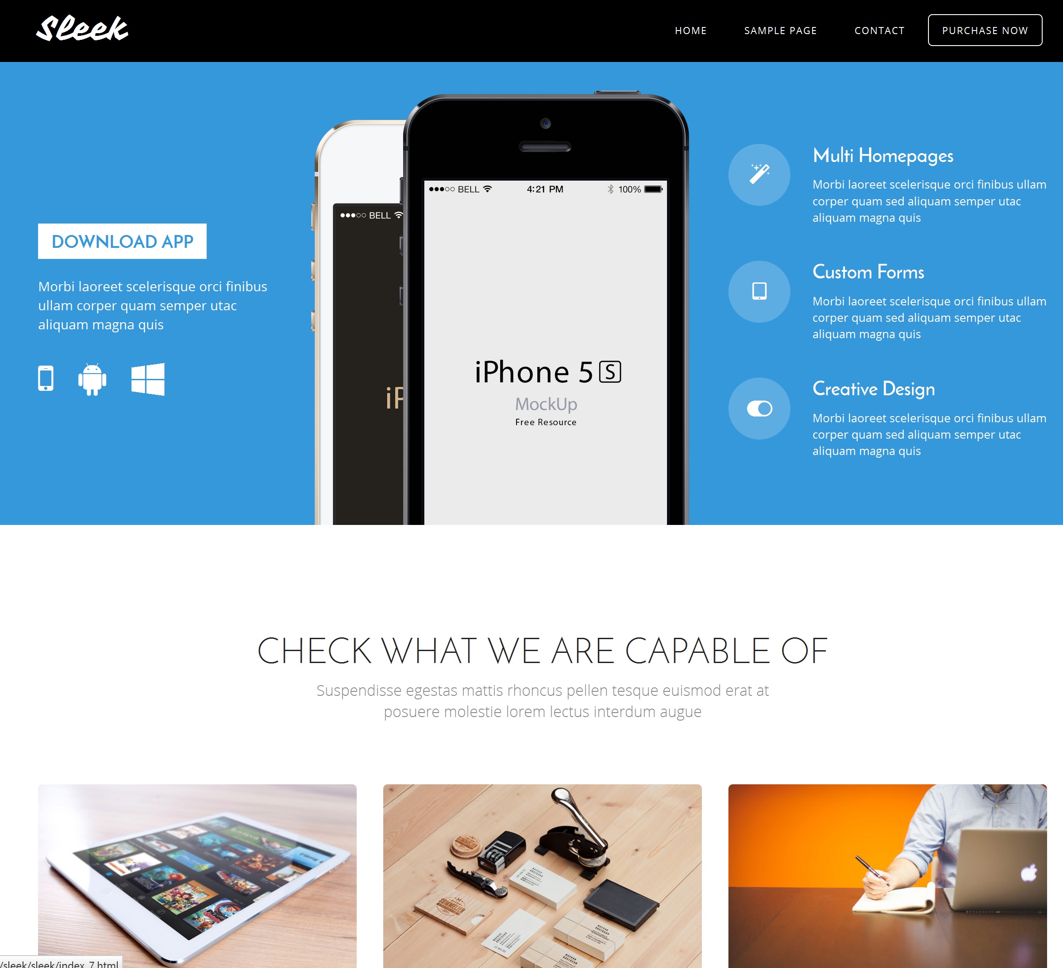Expand the Home navigation menu

[691, 30]
